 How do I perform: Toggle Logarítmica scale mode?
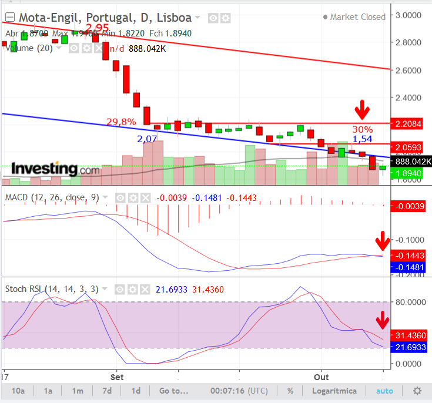coord(334,391)
